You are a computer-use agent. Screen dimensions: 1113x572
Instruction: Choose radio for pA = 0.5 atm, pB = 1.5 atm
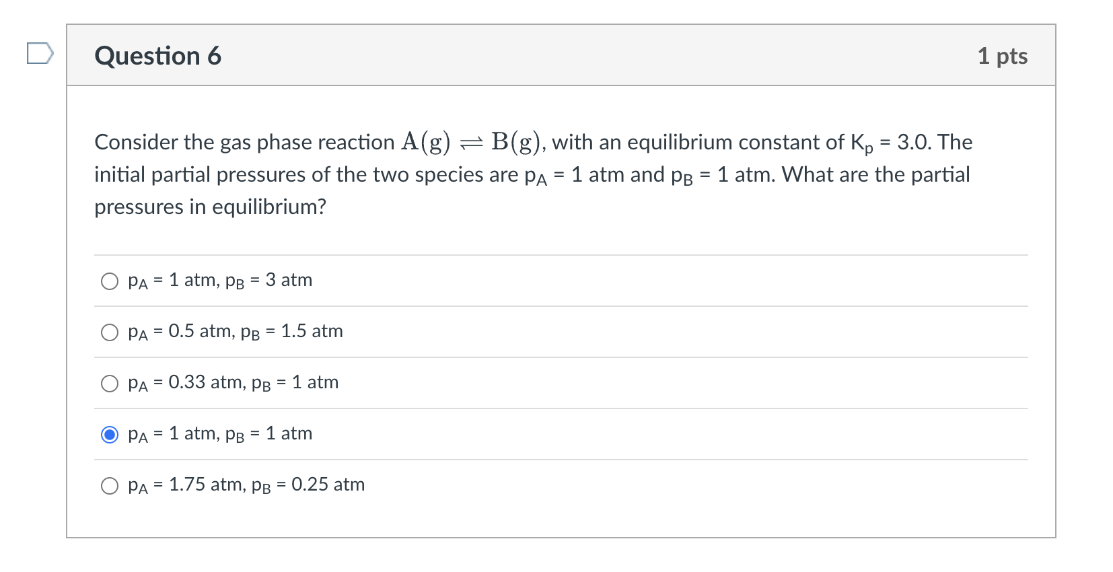tap(110, 332)
